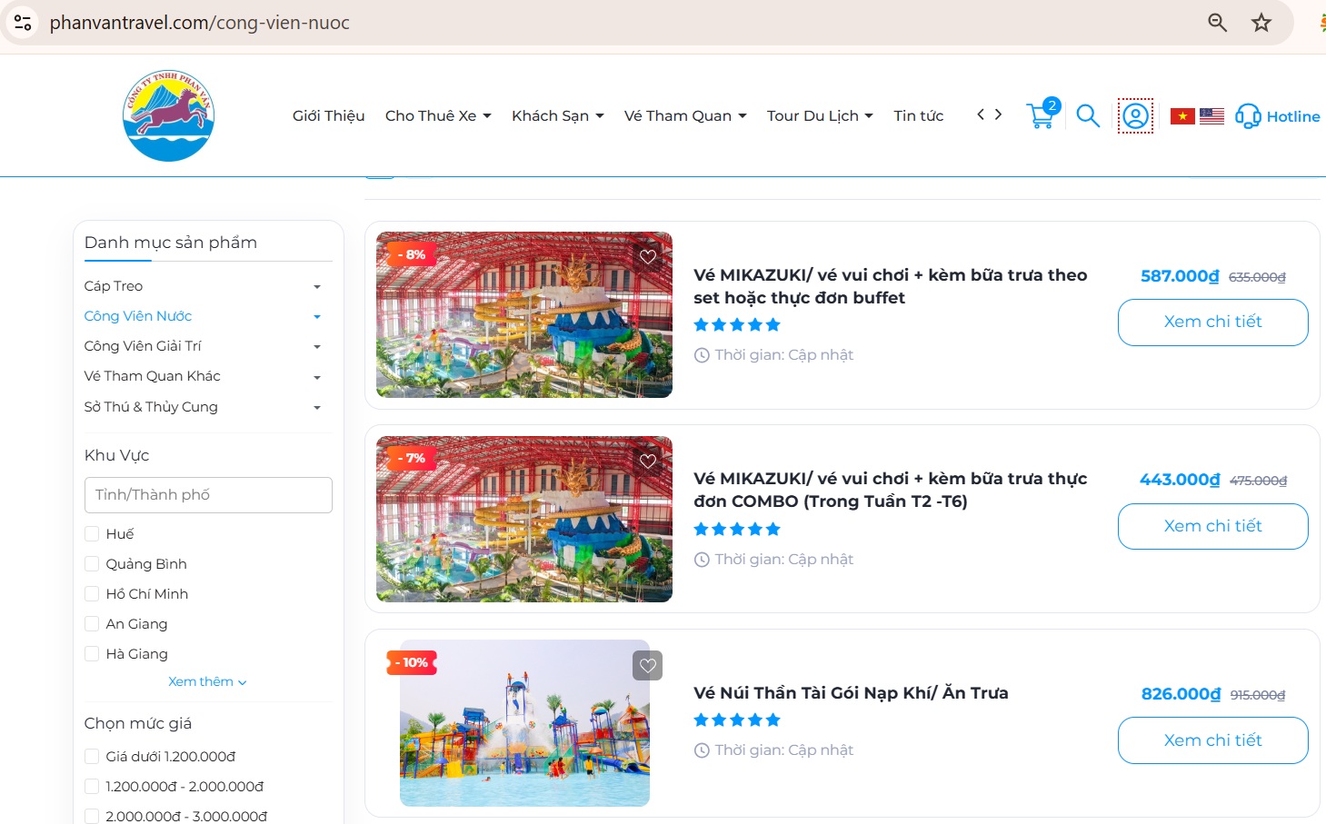1326x824 pixels.
Task: Select the Sở Thú & Thủy Cung category
Action: click(x=151, y=407)
